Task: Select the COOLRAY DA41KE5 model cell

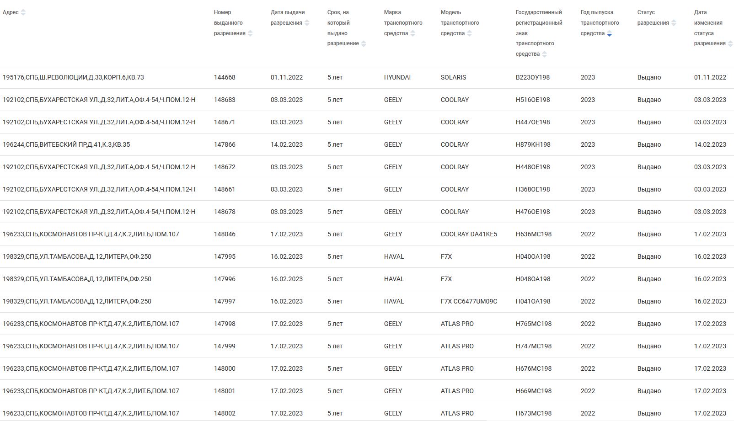Action: tap(469, 234)
